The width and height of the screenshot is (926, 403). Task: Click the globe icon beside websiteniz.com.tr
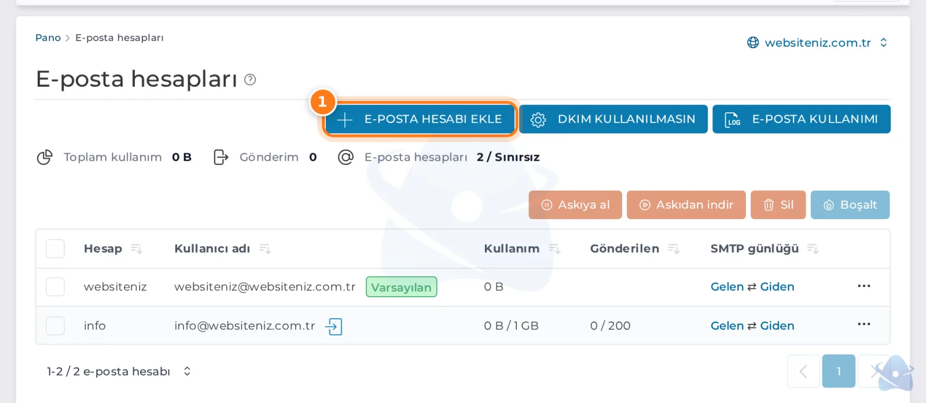point(753,43)
